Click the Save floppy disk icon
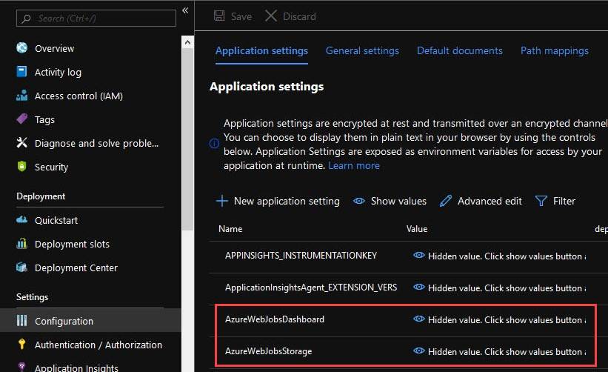This screenshot has width=608, height=372. click(x=219, y=16)
